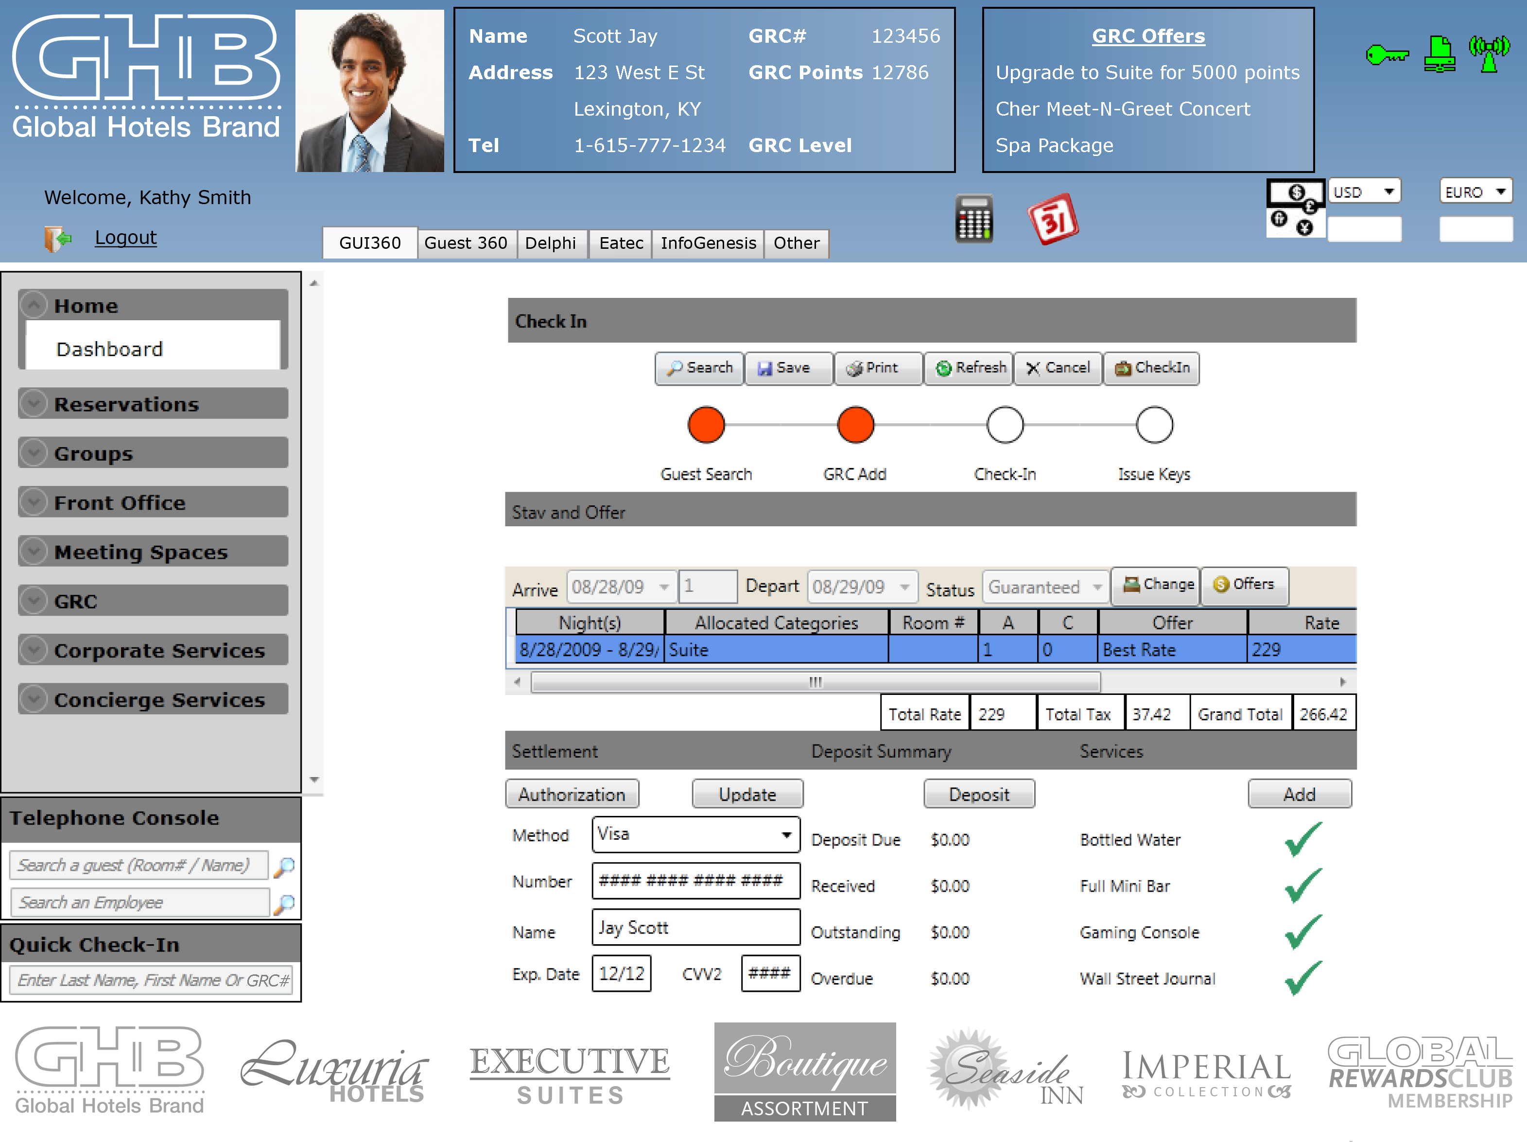Switch to the GUI360 tab

click(x=370, y=243)
